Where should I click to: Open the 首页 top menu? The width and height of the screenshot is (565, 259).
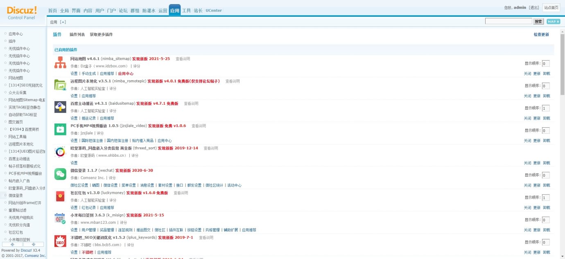tap(52, 11)
